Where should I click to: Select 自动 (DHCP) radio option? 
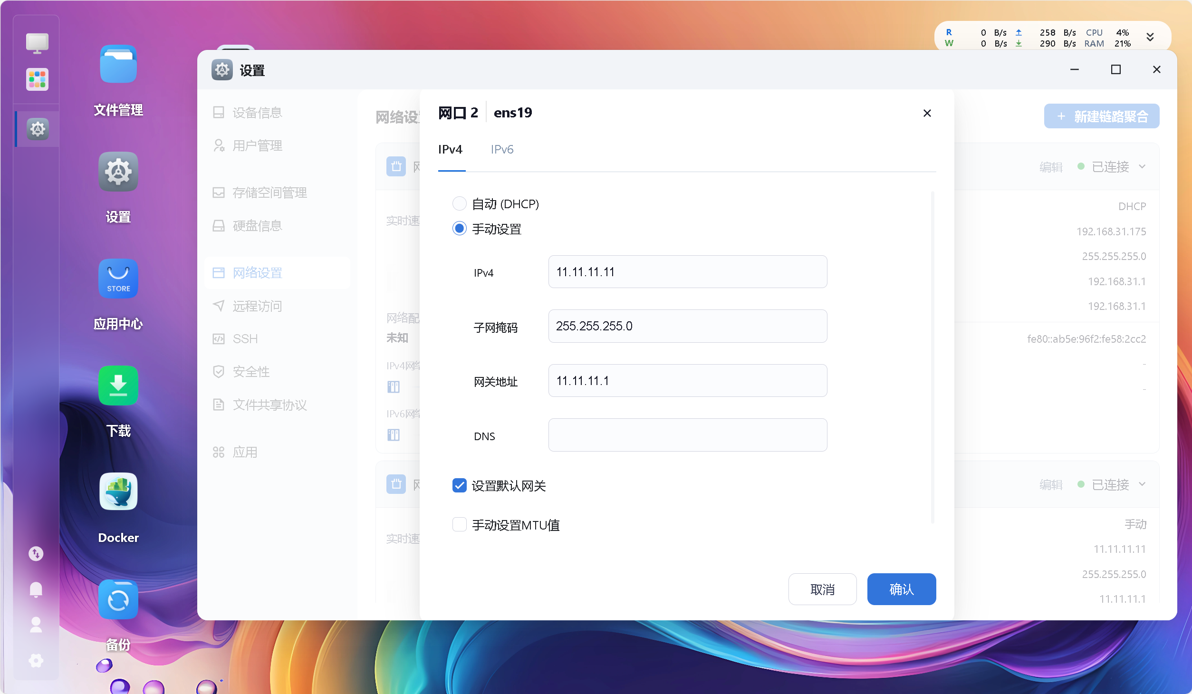[459, 203]
